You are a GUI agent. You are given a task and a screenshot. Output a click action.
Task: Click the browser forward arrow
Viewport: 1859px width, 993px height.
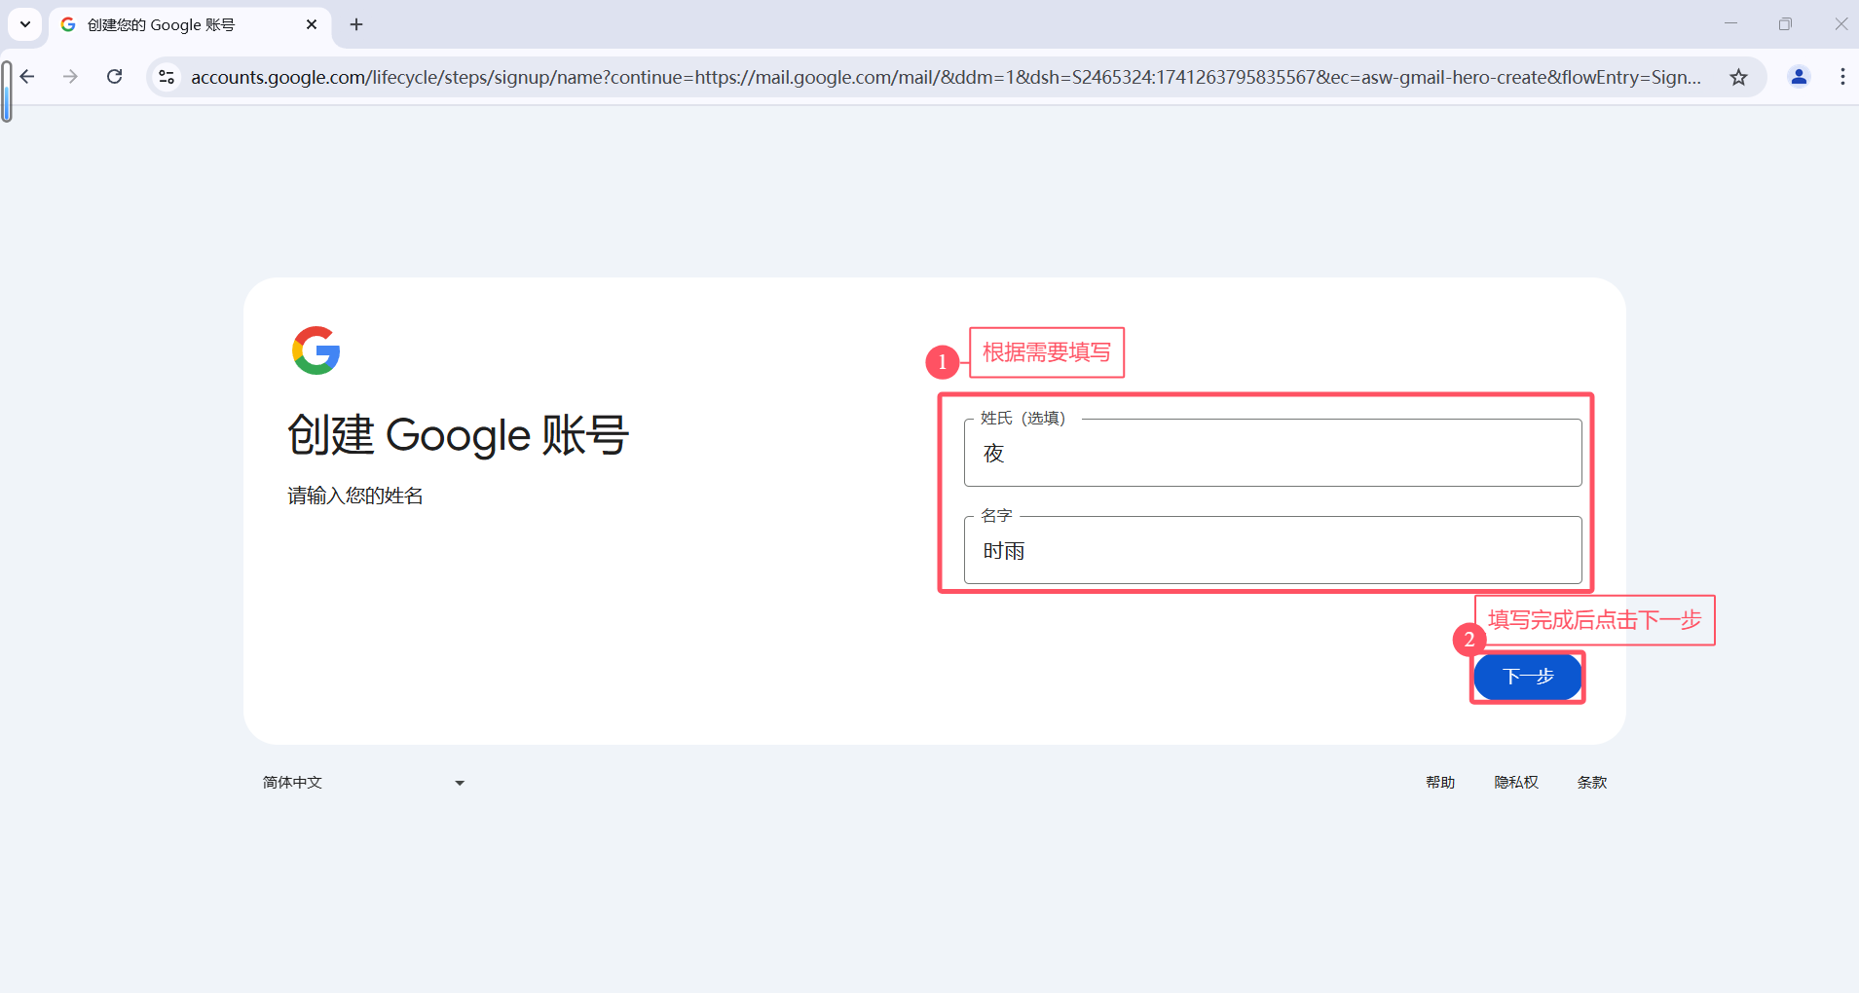tap(70, 77)
